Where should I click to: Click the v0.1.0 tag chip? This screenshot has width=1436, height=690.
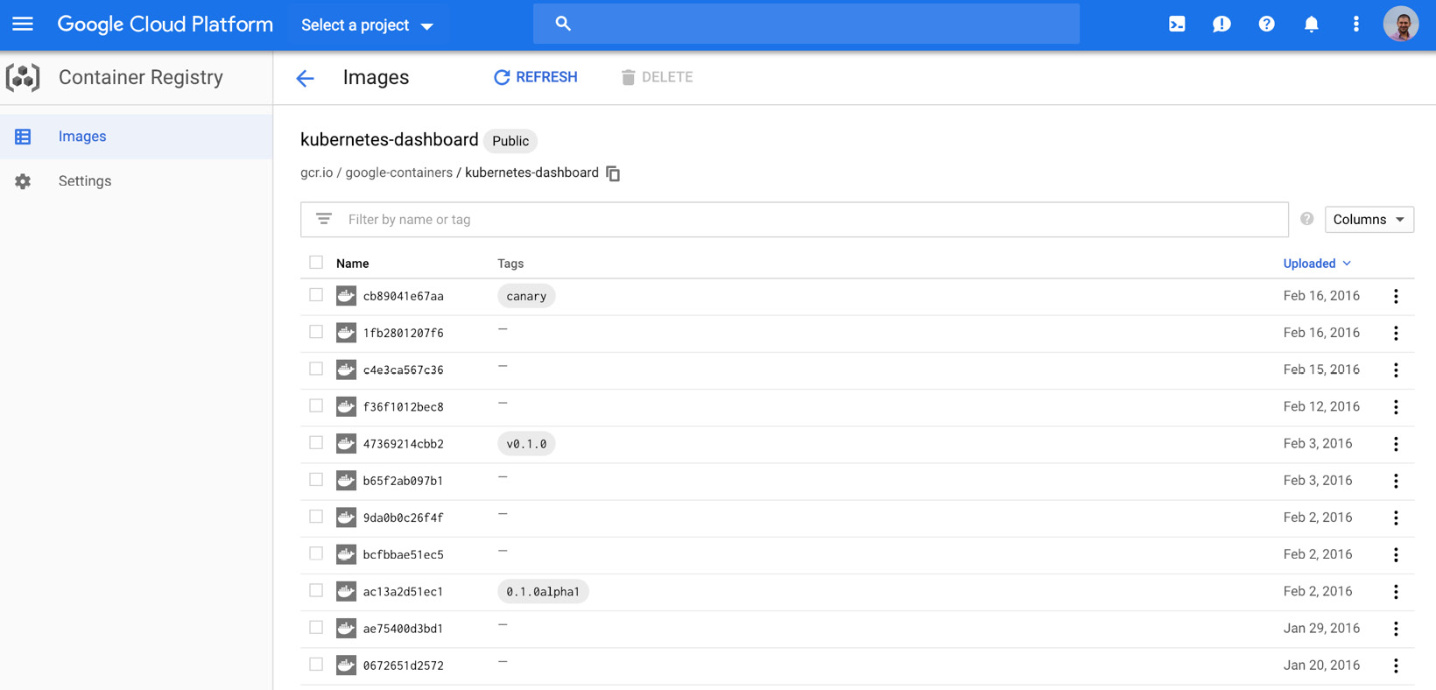tap(526, 444)
